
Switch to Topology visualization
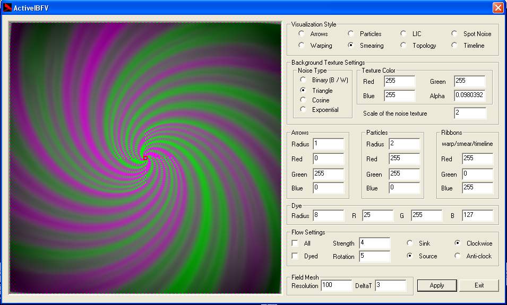pyautogui.click(x=403, y=46)
